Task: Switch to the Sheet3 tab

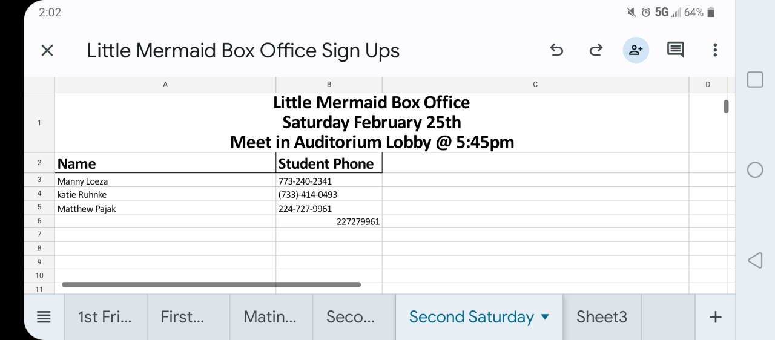Action: click(x=601, y=317)
